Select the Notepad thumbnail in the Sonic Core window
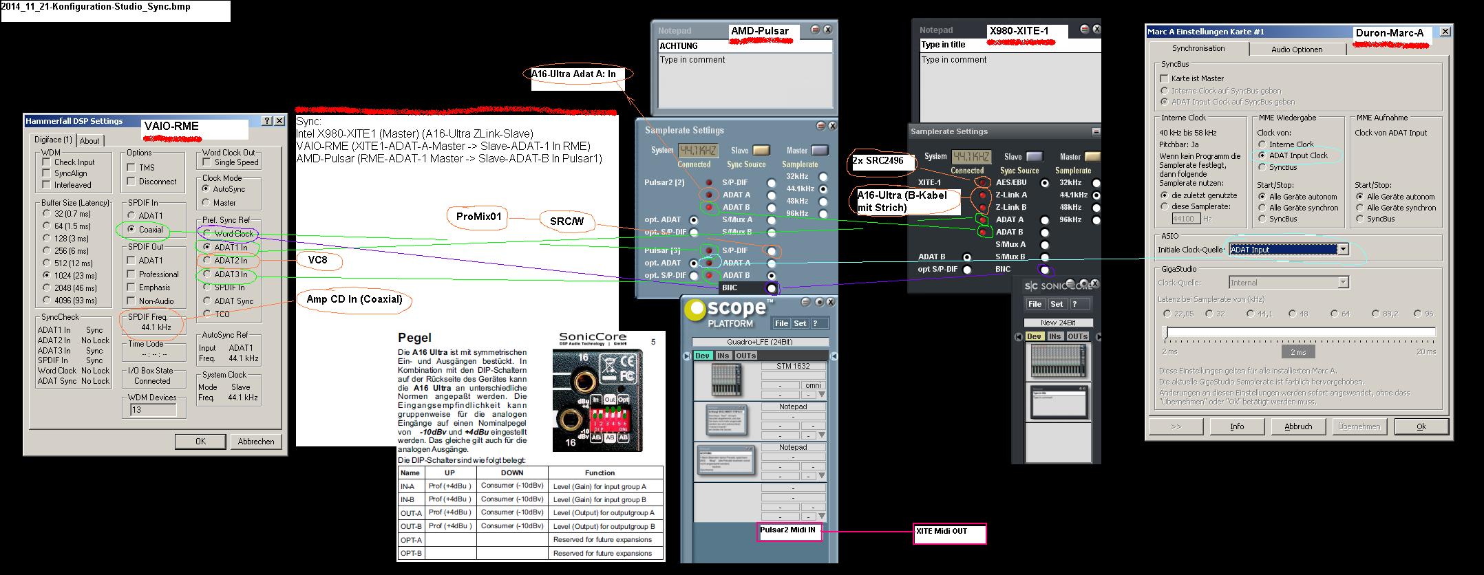 (x=1059, y=403)
